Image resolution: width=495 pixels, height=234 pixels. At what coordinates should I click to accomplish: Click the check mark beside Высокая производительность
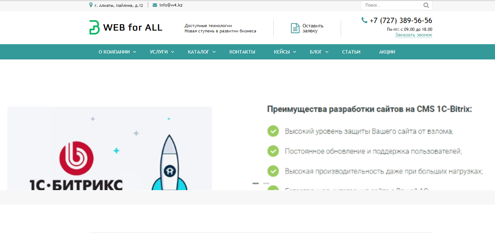pyautogui.click(x=273, y=171)
